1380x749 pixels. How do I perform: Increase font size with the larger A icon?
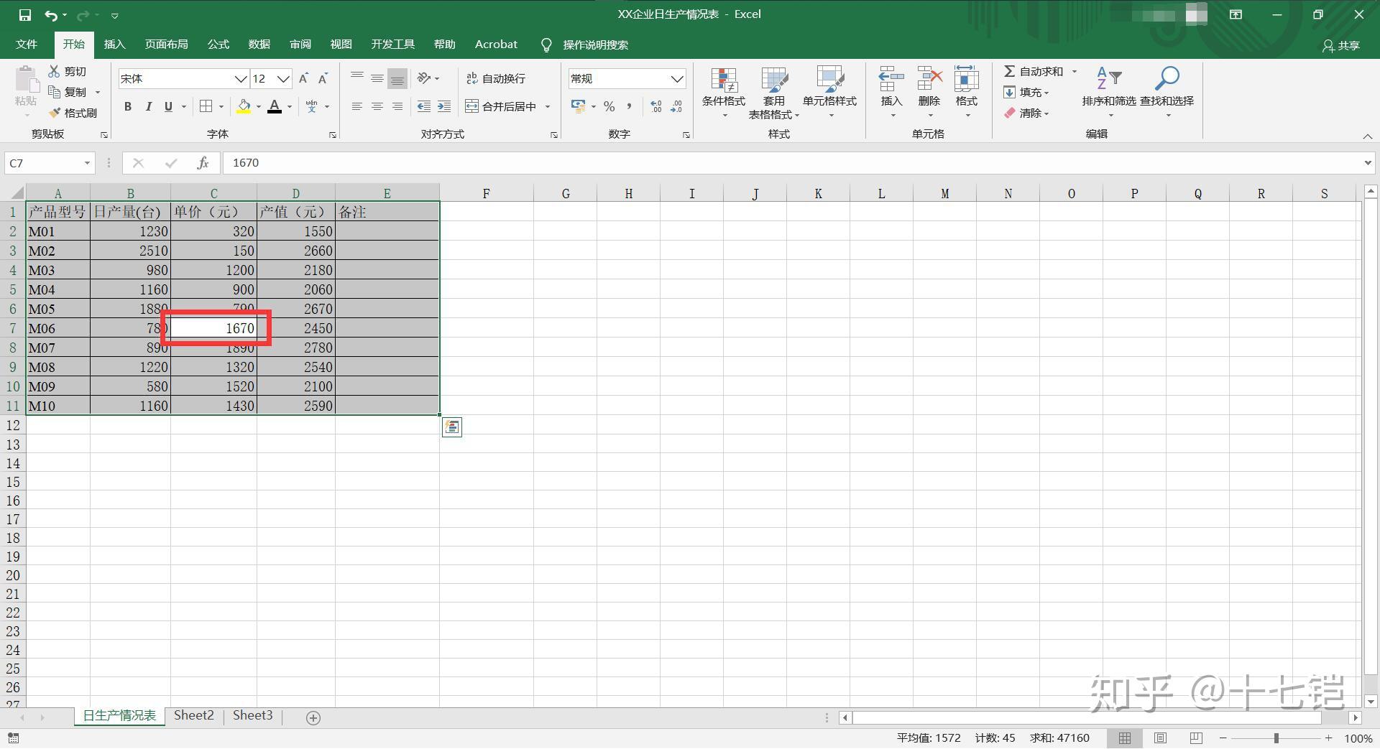pos(303,78)
